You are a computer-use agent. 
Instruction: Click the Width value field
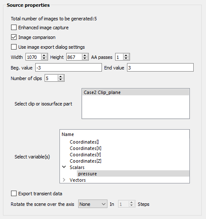[34, 57]
